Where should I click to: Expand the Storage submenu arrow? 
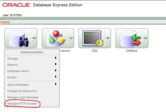click(56, 58)
